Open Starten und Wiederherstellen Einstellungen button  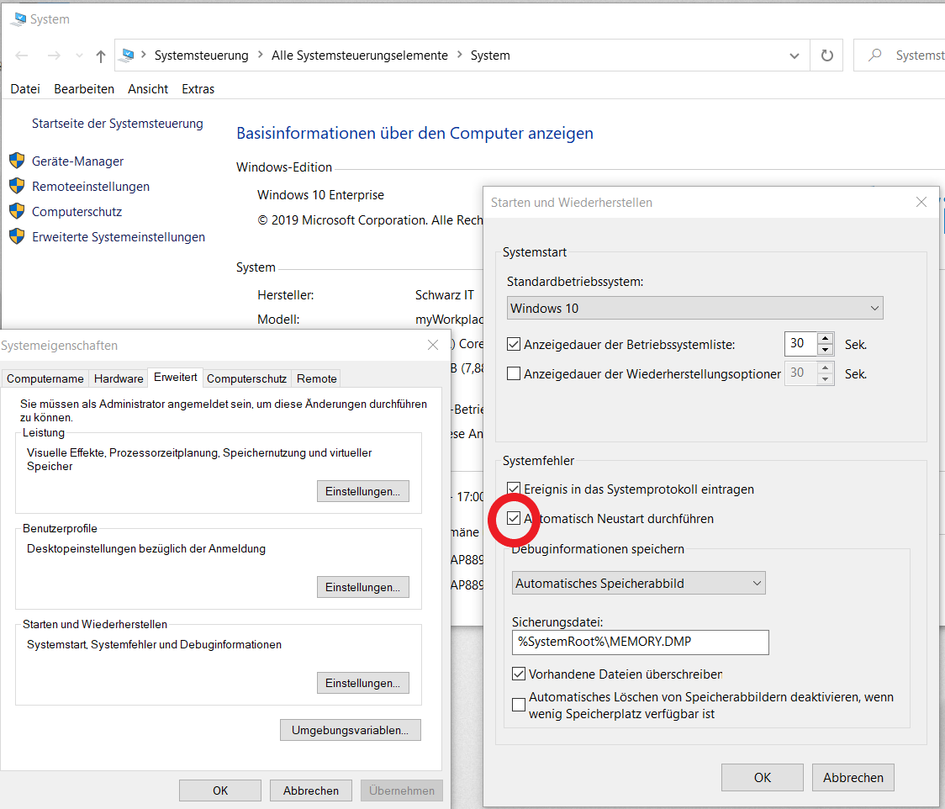363,683
